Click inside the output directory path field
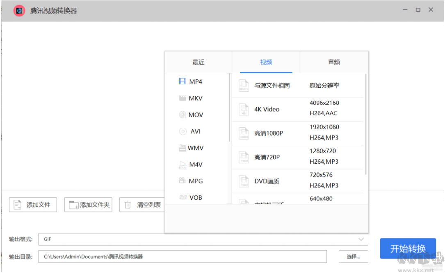 click(164, 257)
